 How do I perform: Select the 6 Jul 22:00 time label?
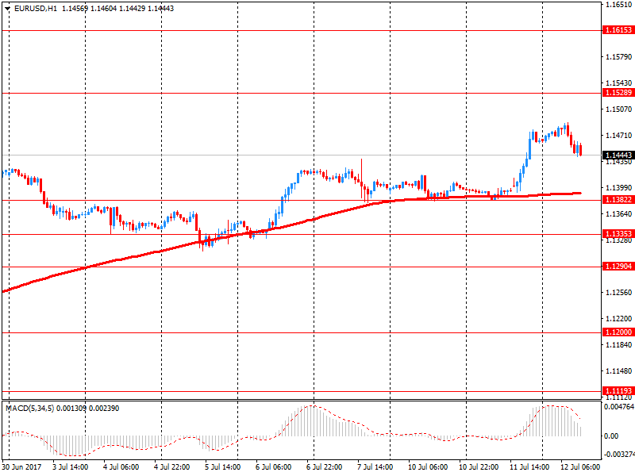pos(324,466)
